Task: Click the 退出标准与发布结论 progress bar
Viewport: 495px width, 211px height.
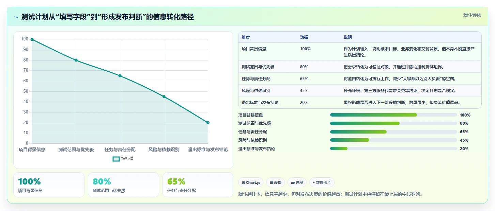Action: [x=393, y=148]
